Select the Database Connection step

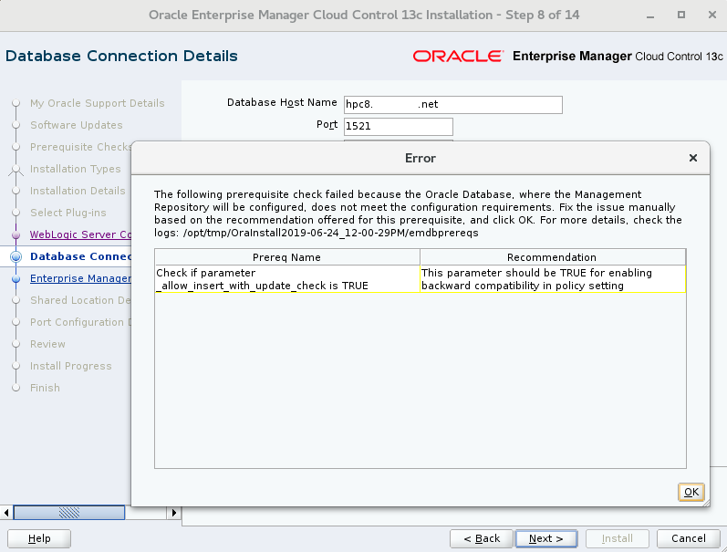pos(80,256)
